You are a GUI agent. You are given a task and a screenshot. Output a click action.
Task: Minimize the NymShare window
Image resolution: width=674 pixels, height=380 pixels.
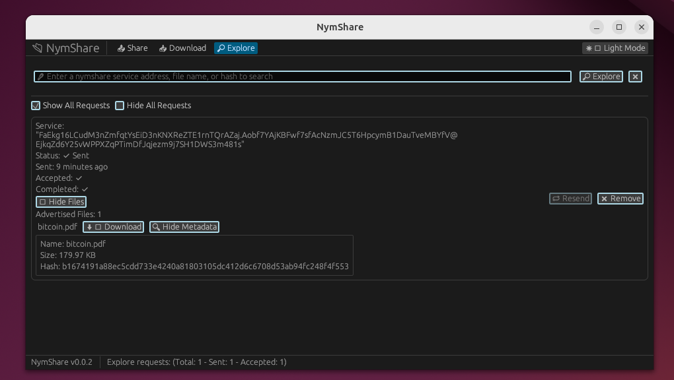[x=597, y=27]
